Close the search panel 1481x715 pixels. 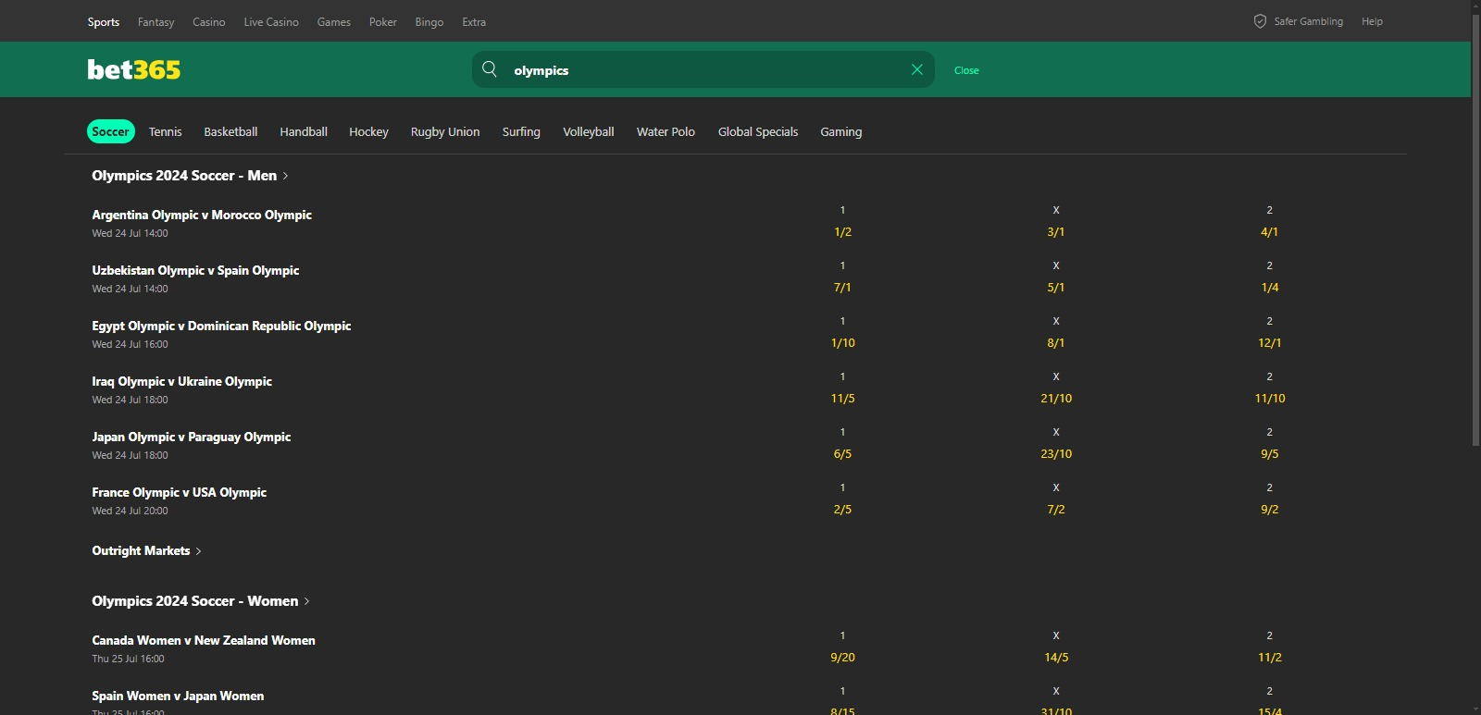click(x=966, y=70)
